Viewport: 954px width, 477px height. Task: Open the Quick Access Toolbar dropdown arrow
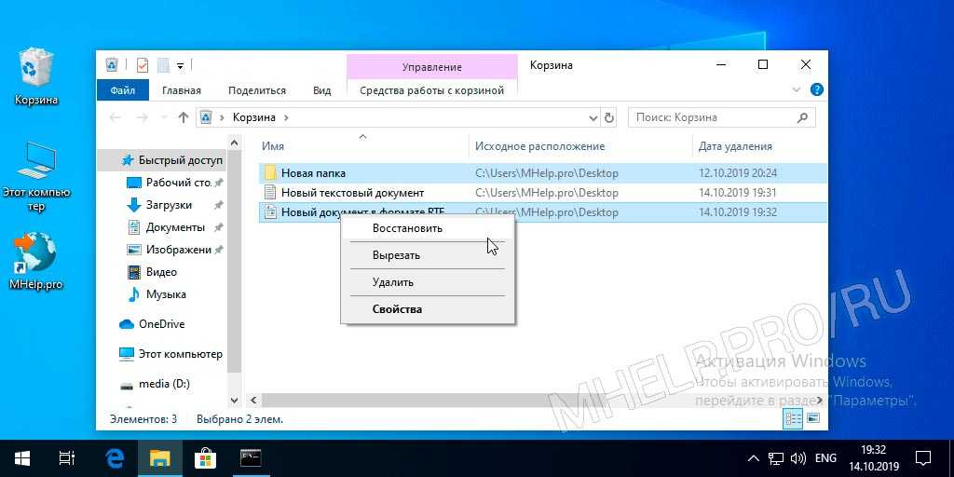tap(180, 65)
